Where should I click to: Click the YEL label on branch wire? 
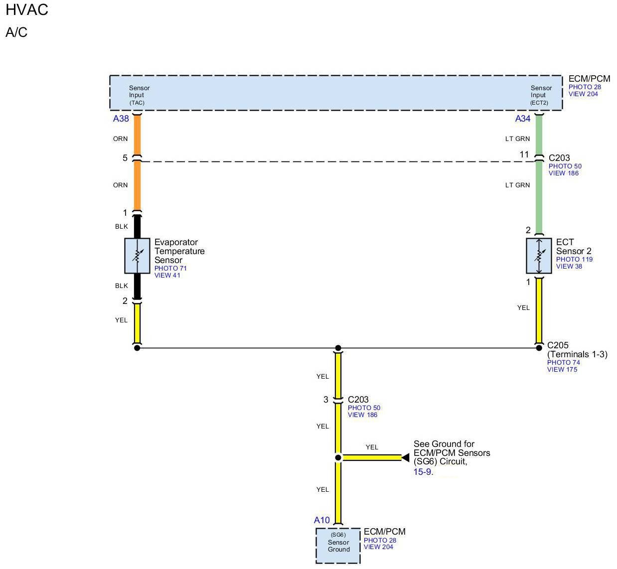point(372,447)
